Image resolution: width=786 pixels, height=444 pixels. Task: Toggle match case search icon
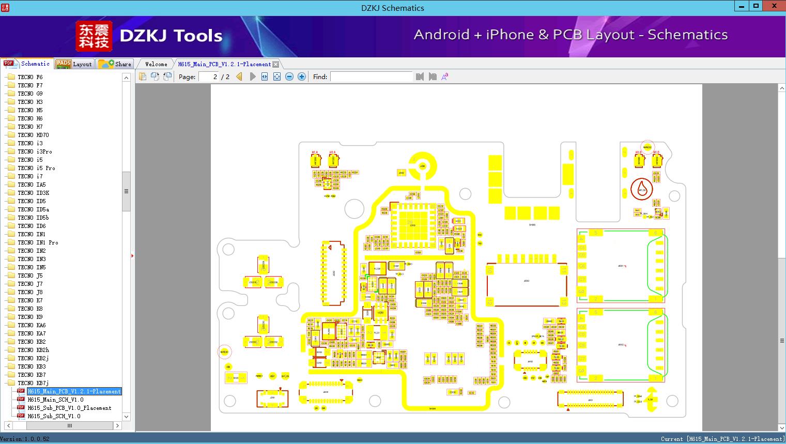point(445,76)
